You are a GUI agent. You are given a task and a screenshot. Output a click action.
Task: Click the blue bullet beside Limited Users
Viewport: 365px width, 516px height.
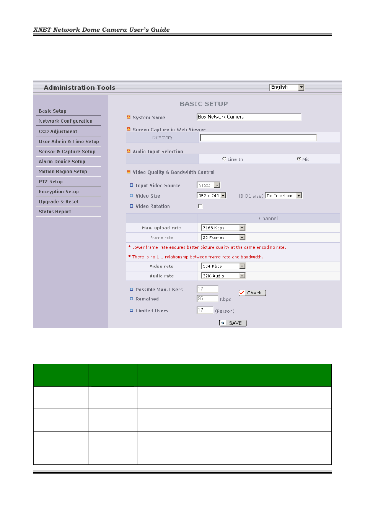pyautogui.click(x=132, y=311)
